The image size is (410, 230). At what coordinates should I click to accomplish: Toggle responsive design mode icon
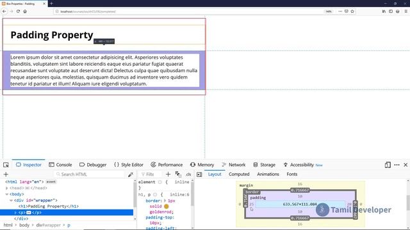(388, 165)
